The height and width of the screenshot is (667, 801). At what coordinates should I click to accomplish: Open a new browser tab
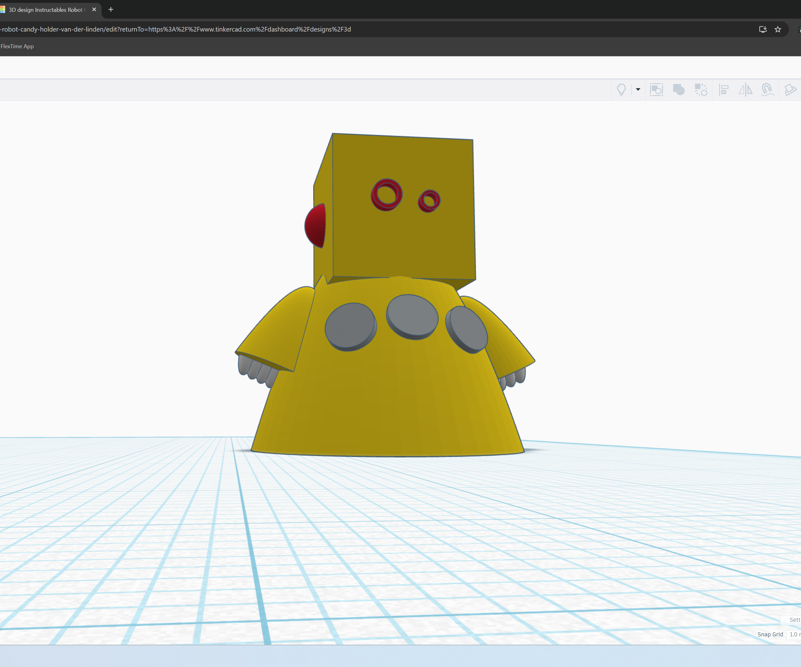(x=111, y=9)
